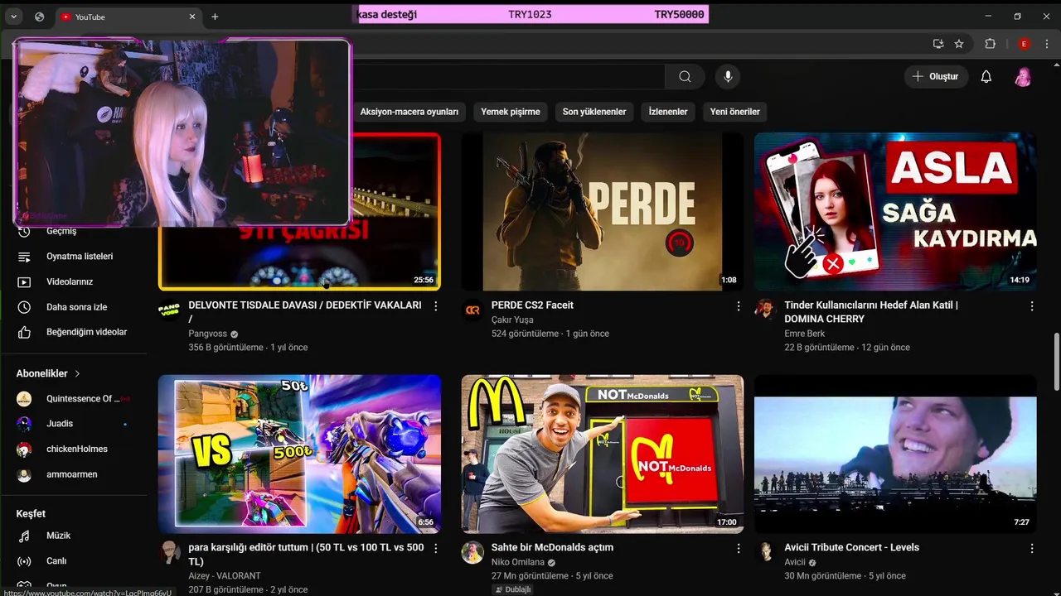This screenshot has width=1061, height=596.
Task: Click the YouTube search magnifier button
Action: tap(685, 77)
